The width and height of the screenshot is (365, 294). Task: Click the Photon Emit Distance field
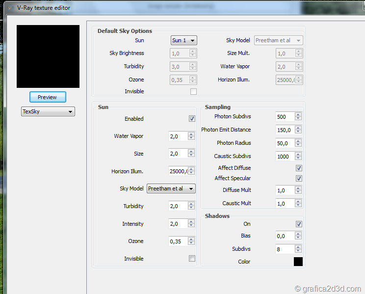[x=285, y=130]
